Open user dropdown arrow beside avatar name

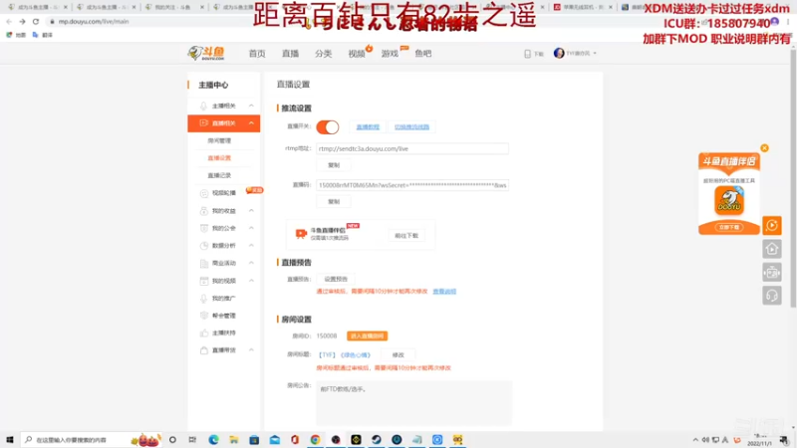pyautogui.click(x=595, y=54)
